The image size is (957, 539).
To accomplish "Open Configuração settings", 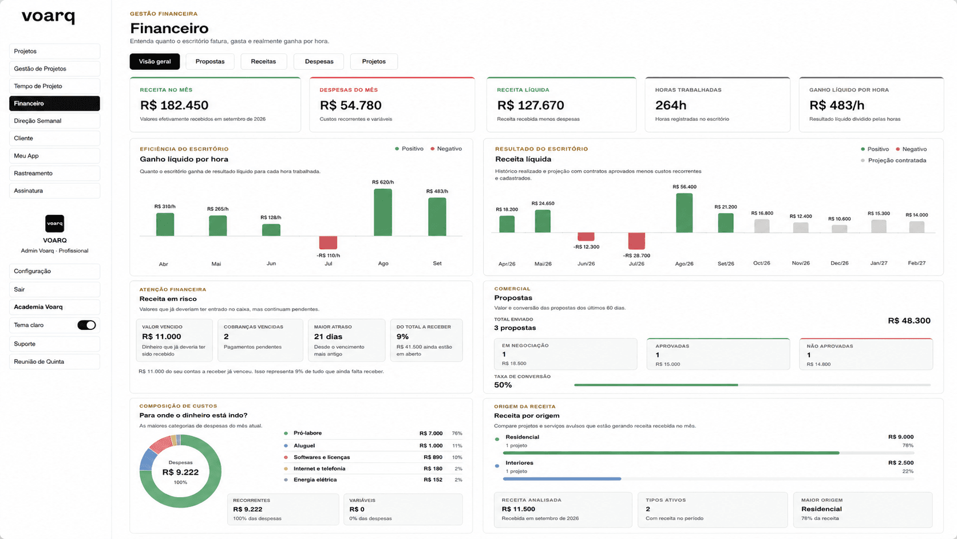I will (54, 271).
